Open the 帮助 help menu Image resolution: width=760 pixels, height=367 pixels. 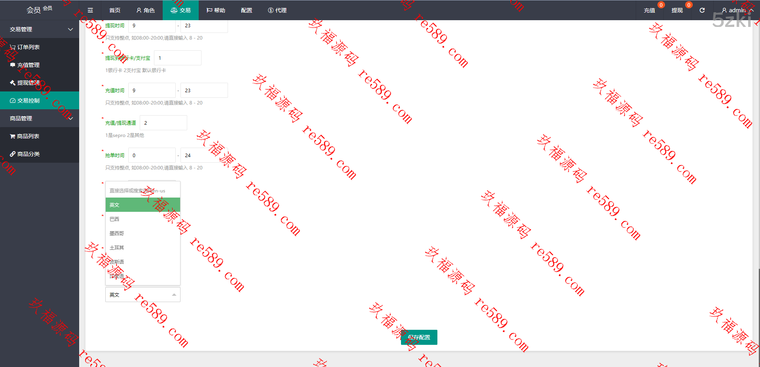click(216, 10)
